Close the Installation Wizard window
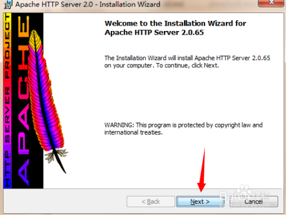The height and width of the screenshot is (215, 286). tap(271, 3)
